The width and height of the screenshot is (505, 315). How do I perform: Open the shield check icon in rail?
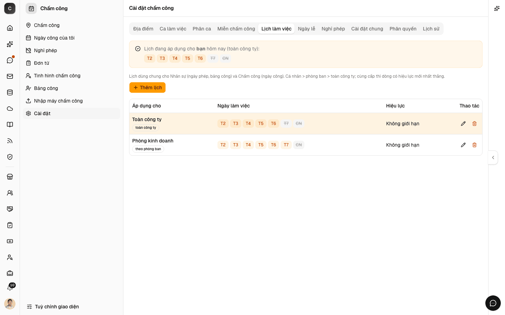click(10, 157)
